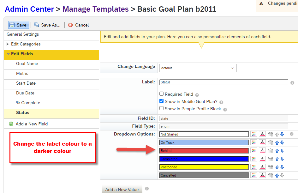Edit the Not Started option text

204,134
